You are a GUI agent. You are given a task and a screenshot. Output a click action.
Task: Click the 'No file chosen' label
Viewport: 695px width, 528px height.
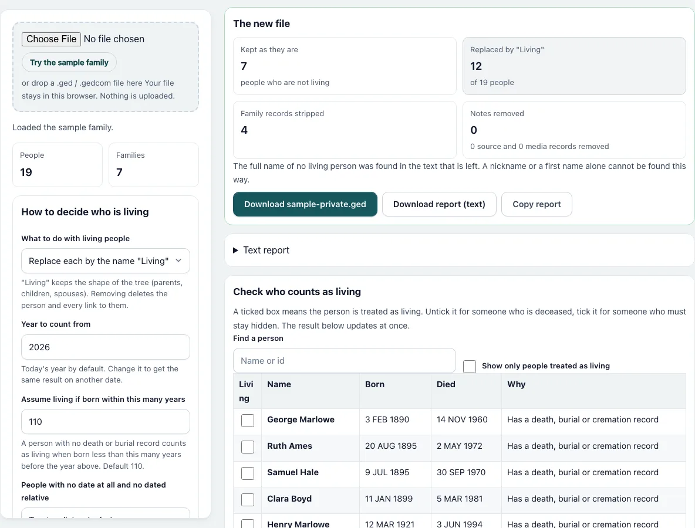(x=114, y=39)
